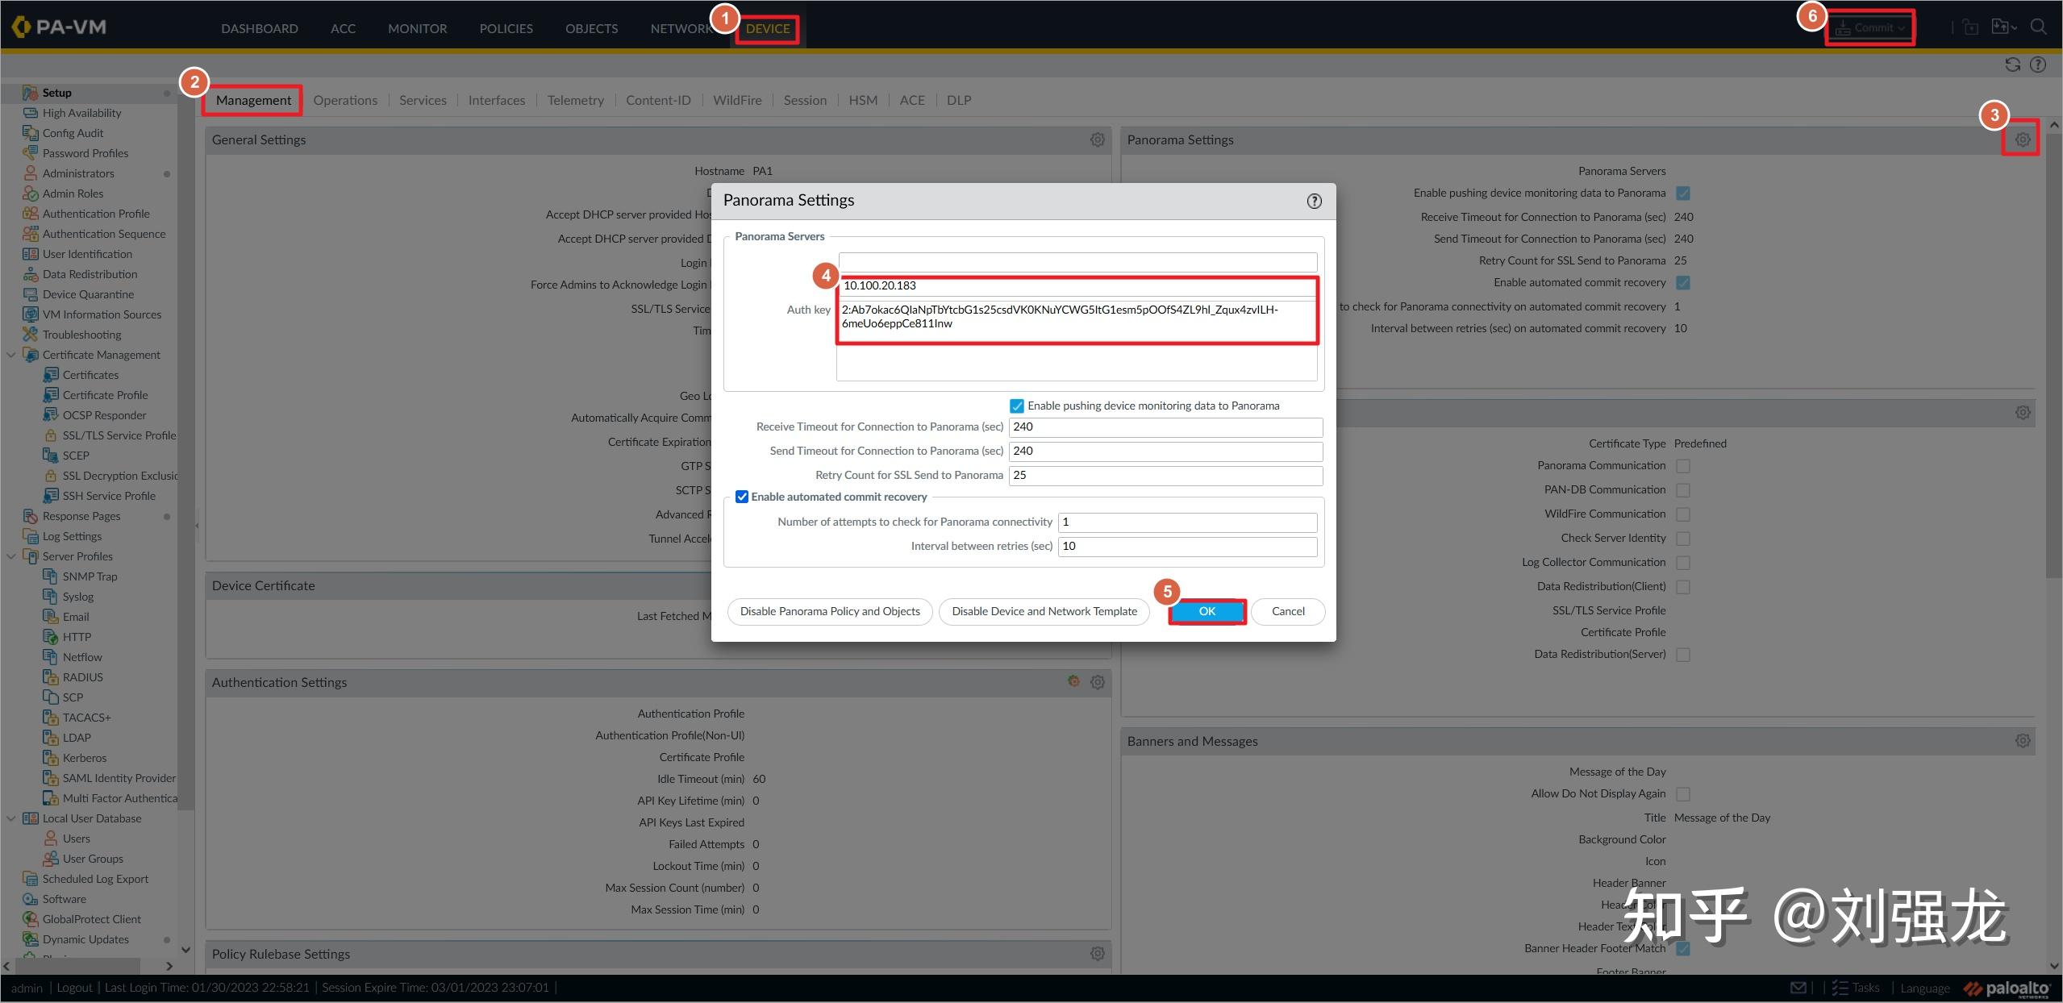Click the Panorama Settings panel gear icon
Viewport: 2063px width, 1003px height.
click(2022, 139)
